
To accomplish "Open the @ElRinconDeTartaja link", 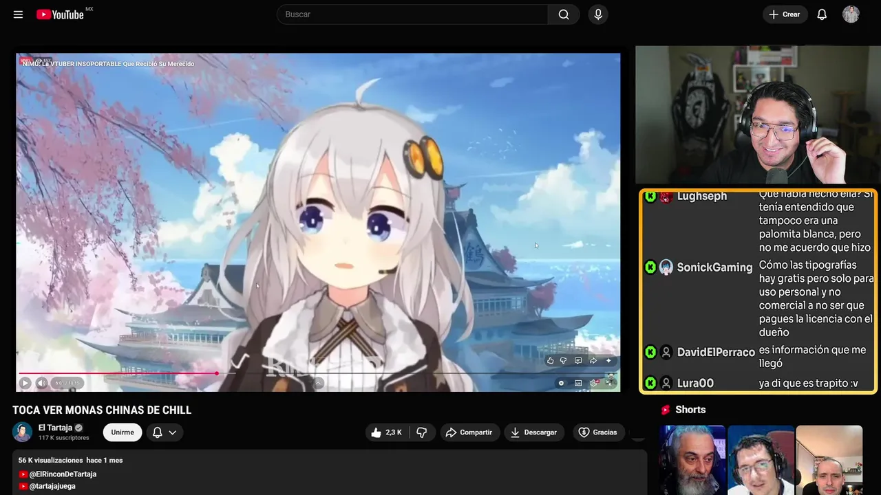I will (63, 474).
